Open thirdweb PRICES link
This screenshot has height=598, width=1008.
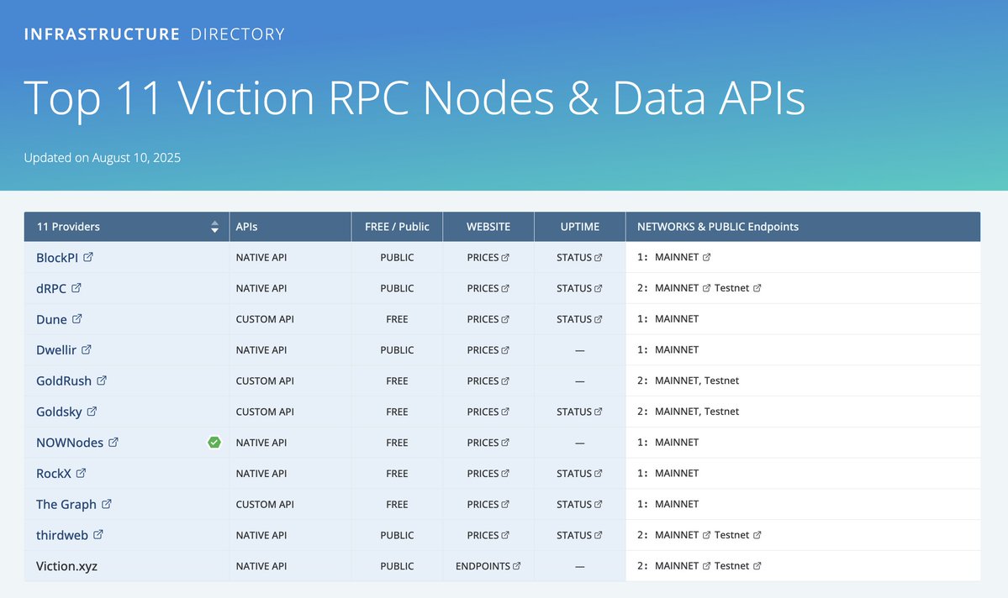tap(488, 535)
